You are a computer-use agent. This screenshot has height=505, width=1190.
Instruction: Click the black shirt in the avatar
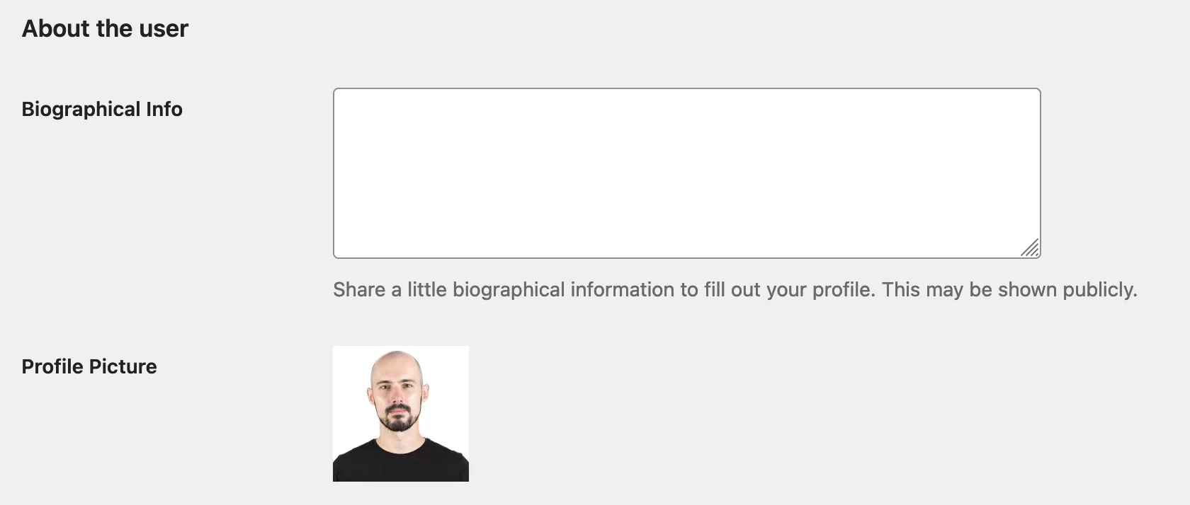(x=400, y=462)
